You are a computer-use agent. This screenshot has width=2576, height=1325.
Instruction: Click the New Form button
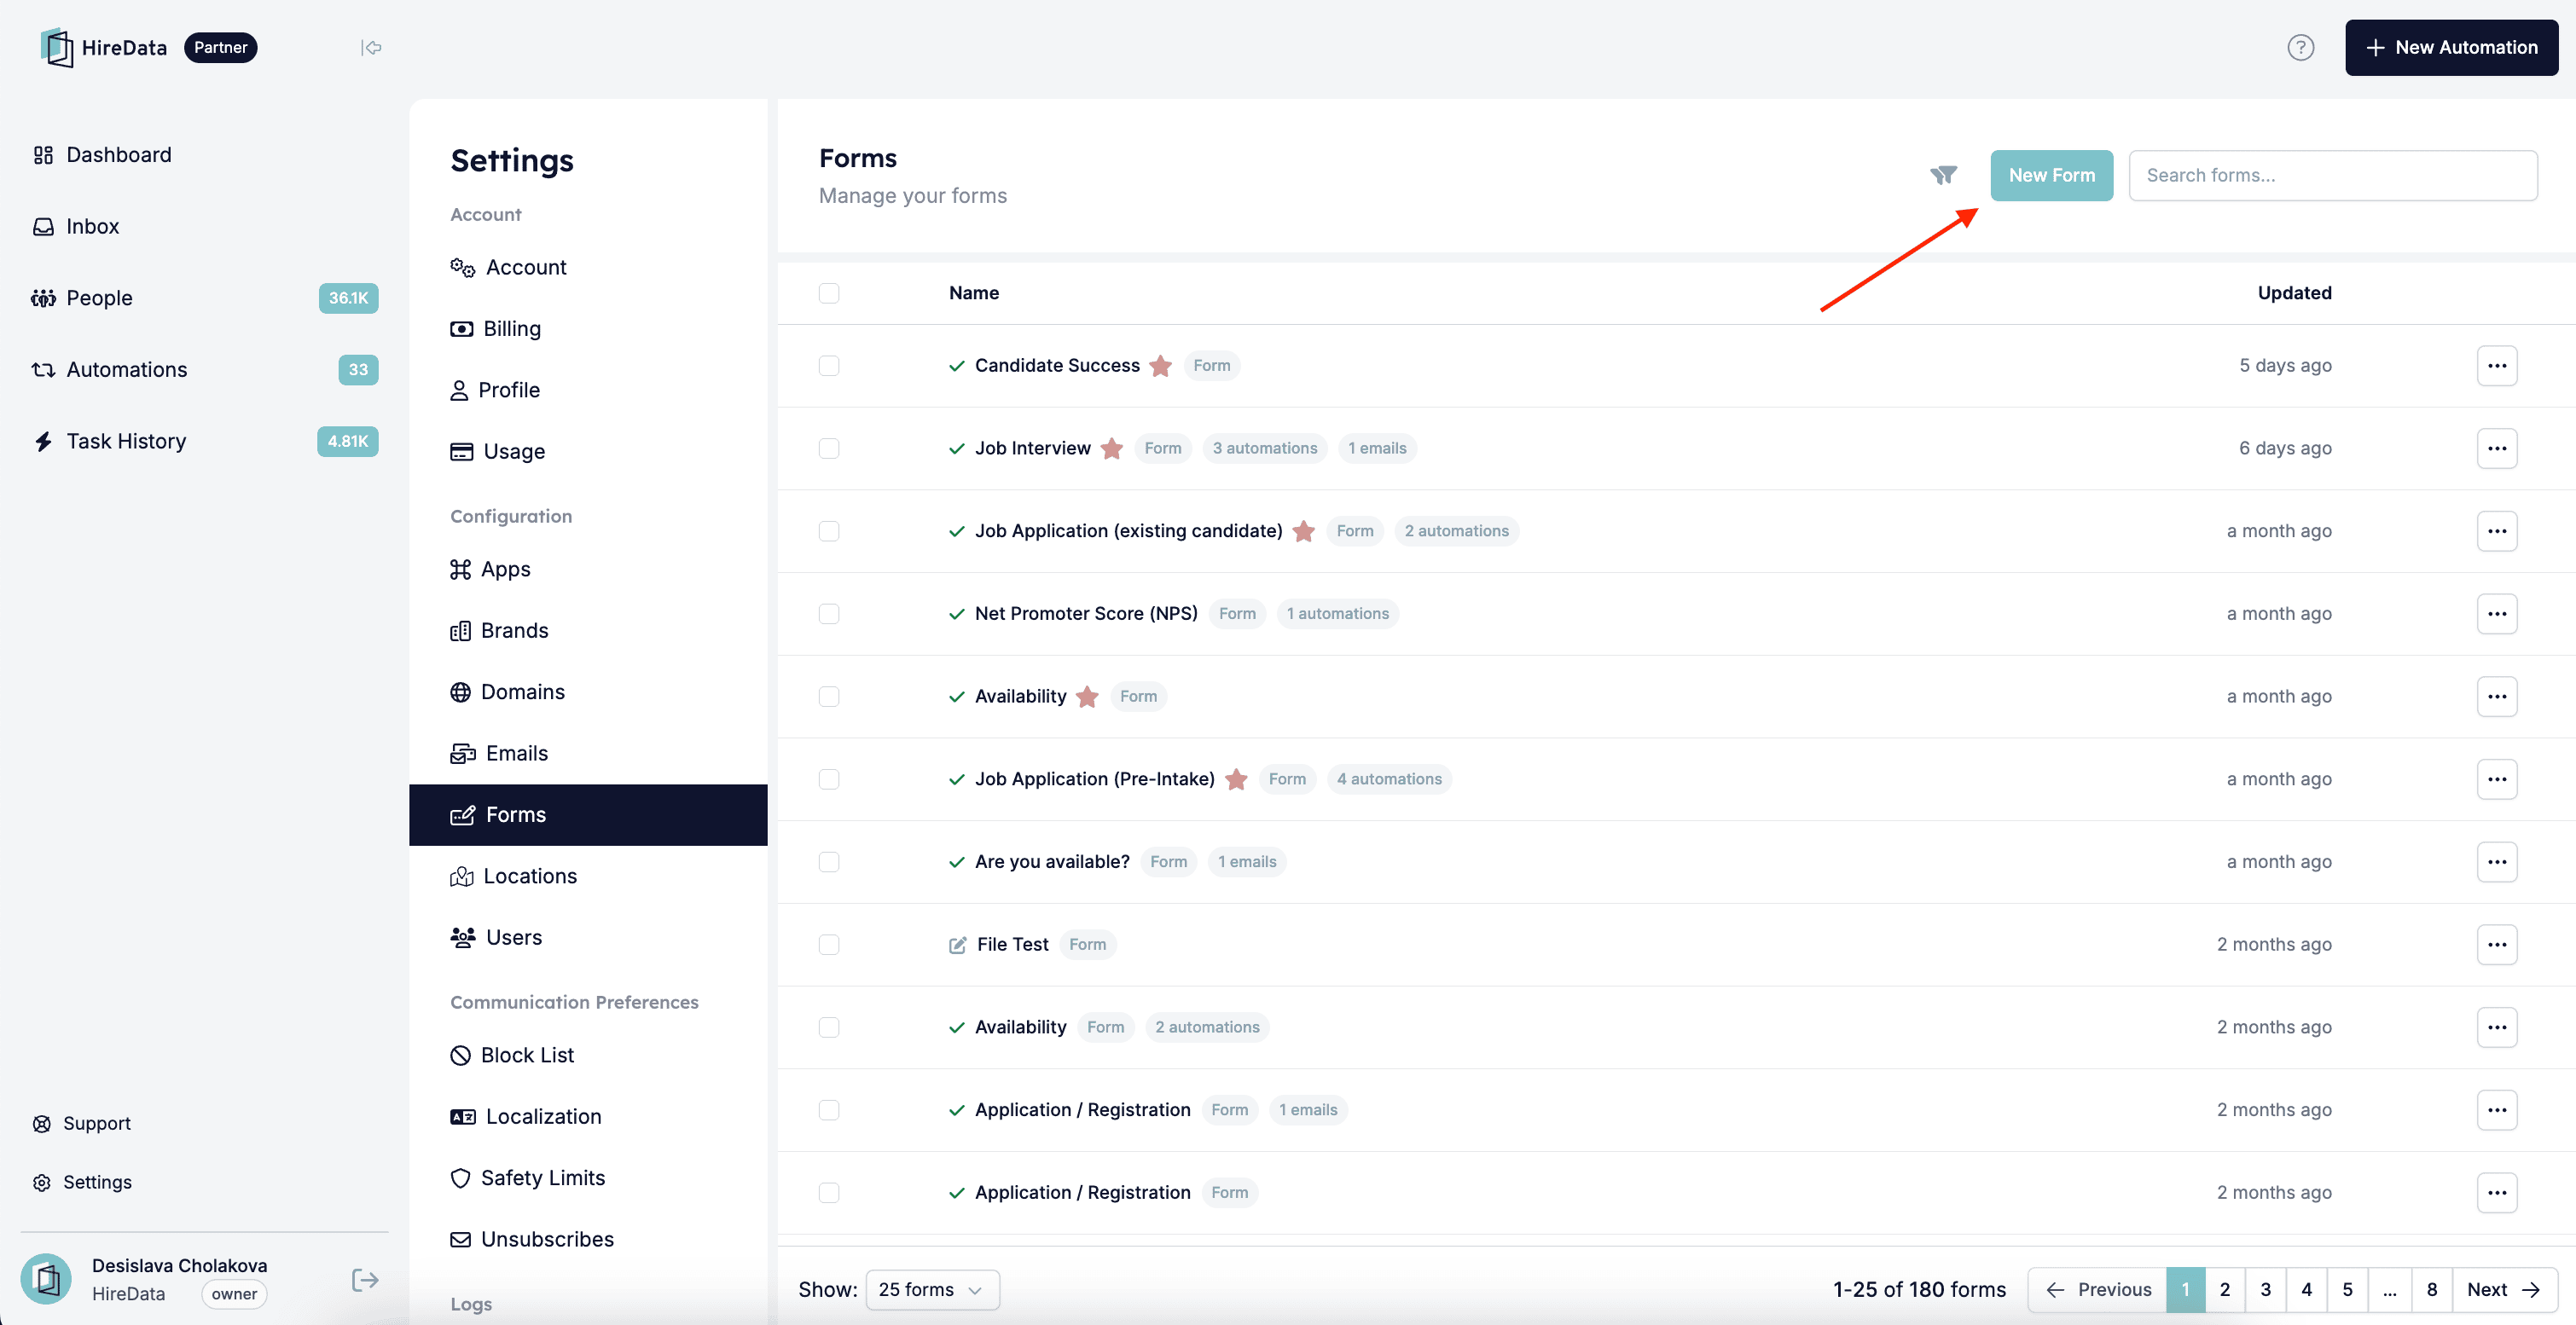pyautogui.click(x=2051, y=175)
